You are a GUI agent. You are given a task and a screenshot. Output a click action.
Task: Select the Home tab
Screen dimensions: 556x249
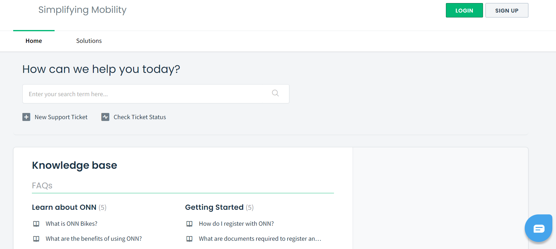click(x=33, y=41)
